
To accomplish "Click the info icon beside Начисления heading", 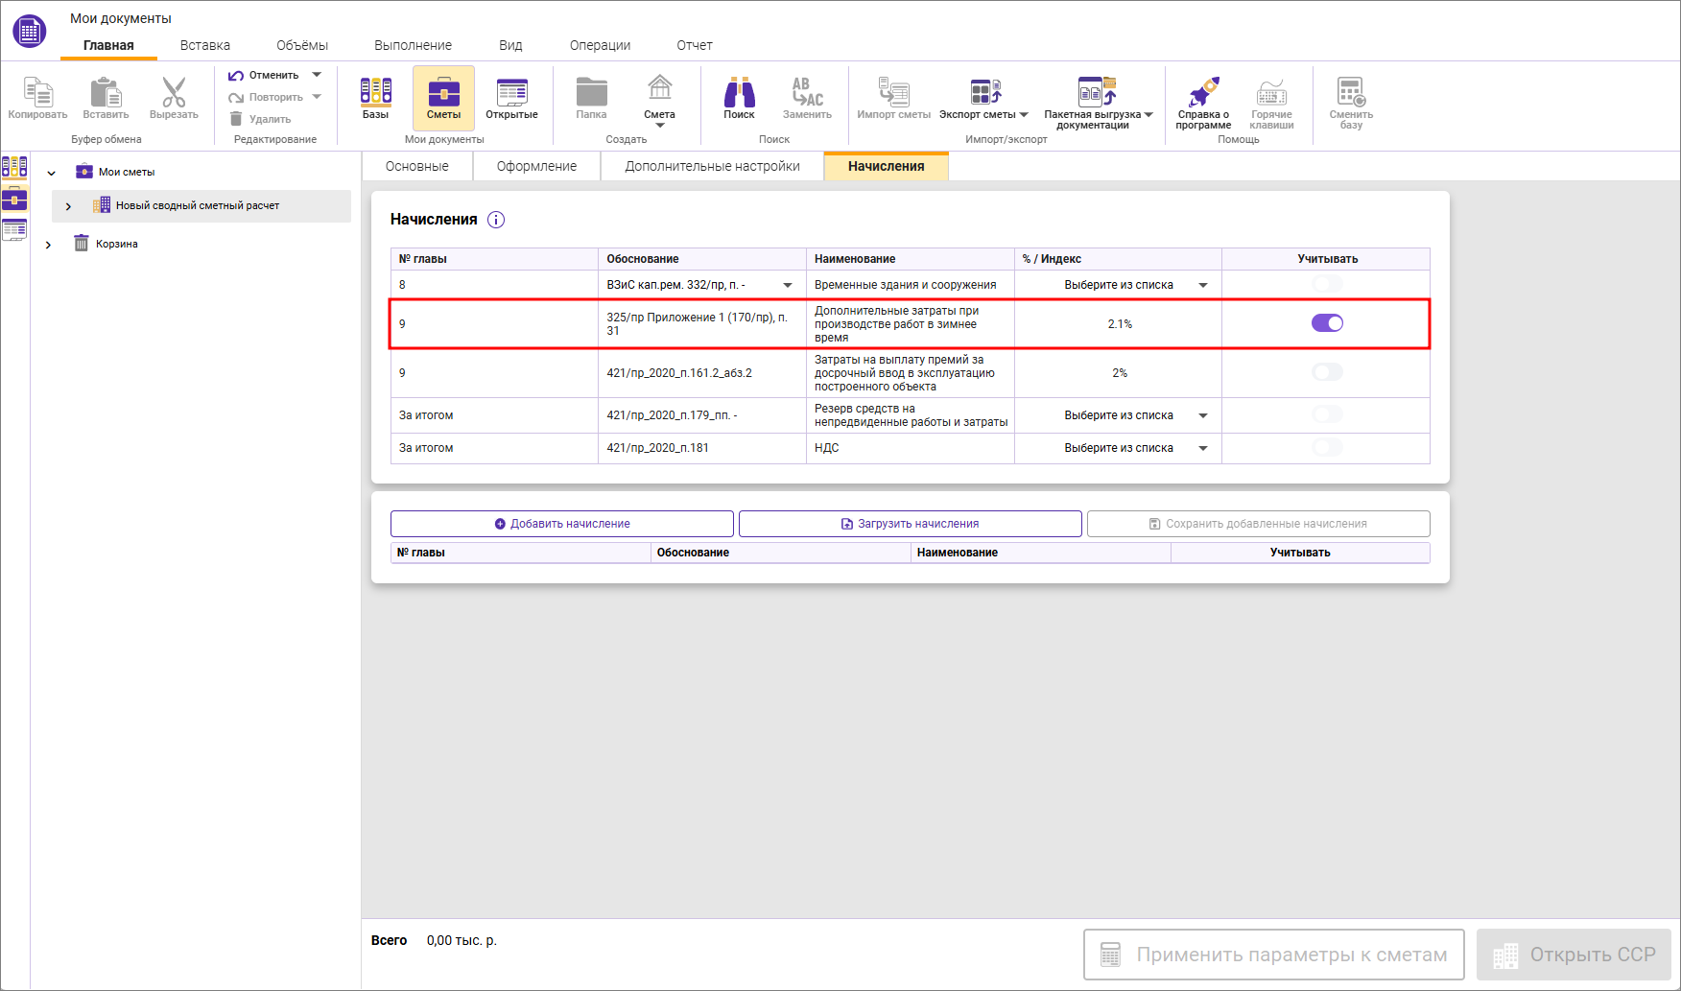I will 496,220.
